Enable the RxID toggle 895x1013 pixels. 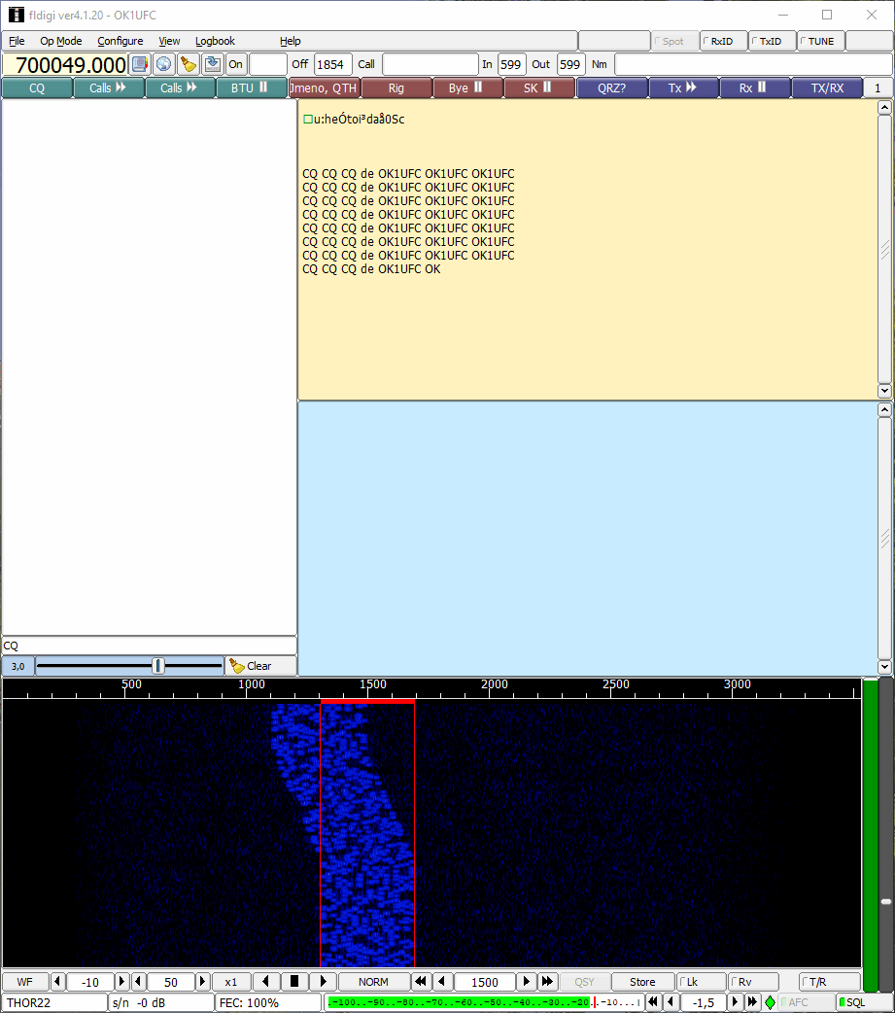724,41
